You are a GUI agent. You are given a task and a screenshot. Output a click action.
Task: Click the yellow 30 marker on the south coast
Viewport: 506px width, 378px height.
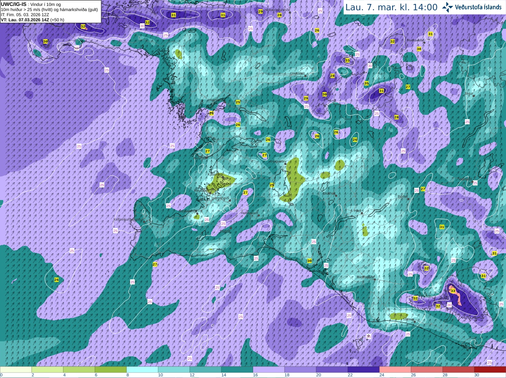tap(310, 261)
